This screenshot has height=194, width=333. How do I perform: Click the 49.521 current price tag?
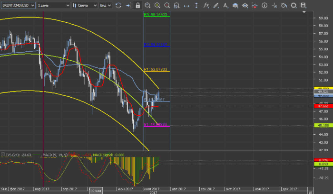tap(323, 92)
